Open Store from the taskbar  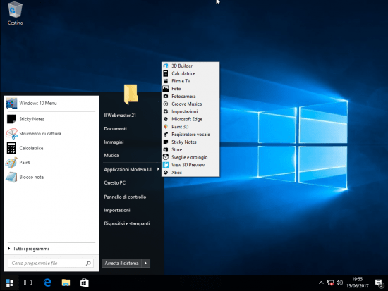85,283
